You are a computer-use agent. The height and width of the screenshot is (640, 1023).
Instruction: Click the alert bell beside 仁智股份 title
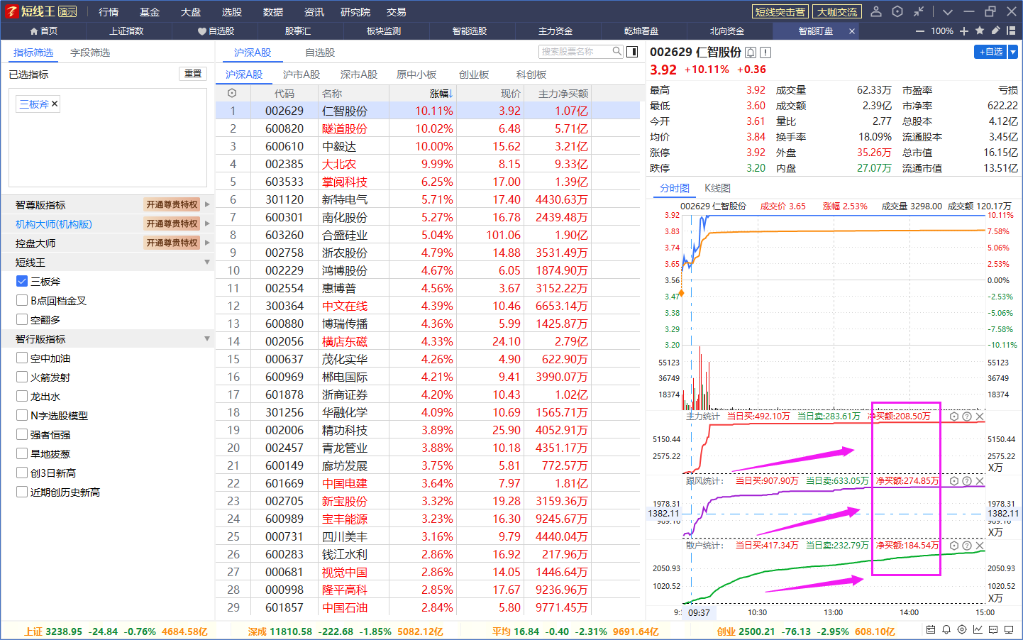[x=751, y=53]
